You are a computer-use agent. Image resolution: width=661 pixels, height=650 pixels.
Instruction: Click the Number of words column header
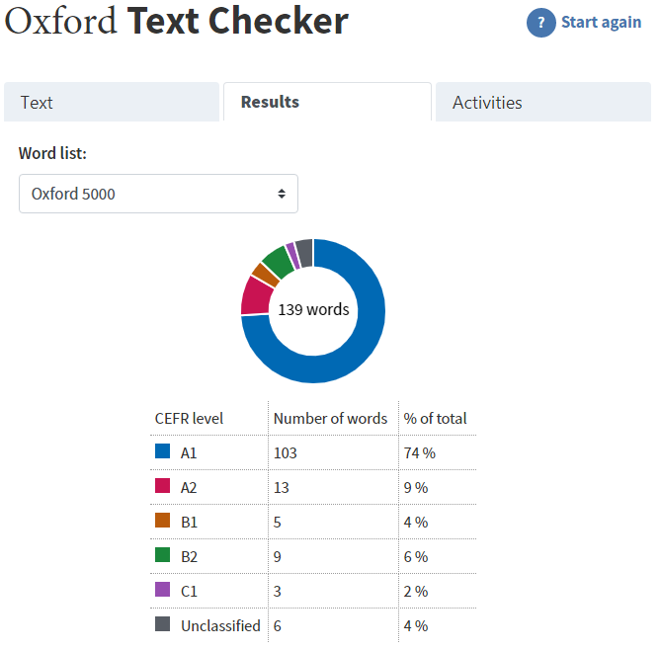pos(330,418)
